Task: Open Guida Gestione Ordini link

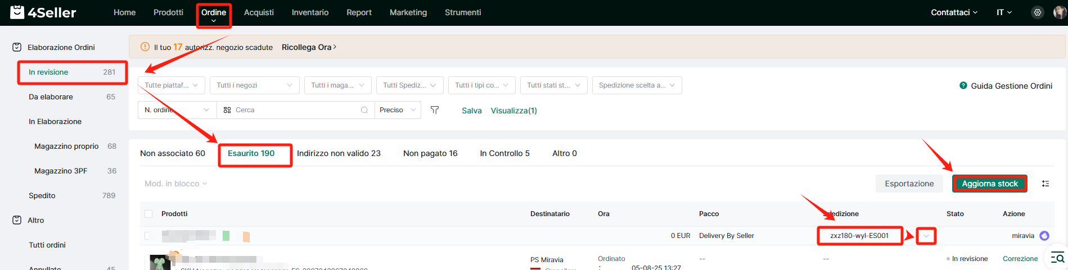Action: (1011, 86)
